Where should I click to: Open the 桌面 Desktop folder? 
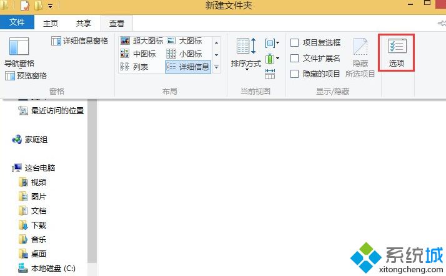point(32,254)
